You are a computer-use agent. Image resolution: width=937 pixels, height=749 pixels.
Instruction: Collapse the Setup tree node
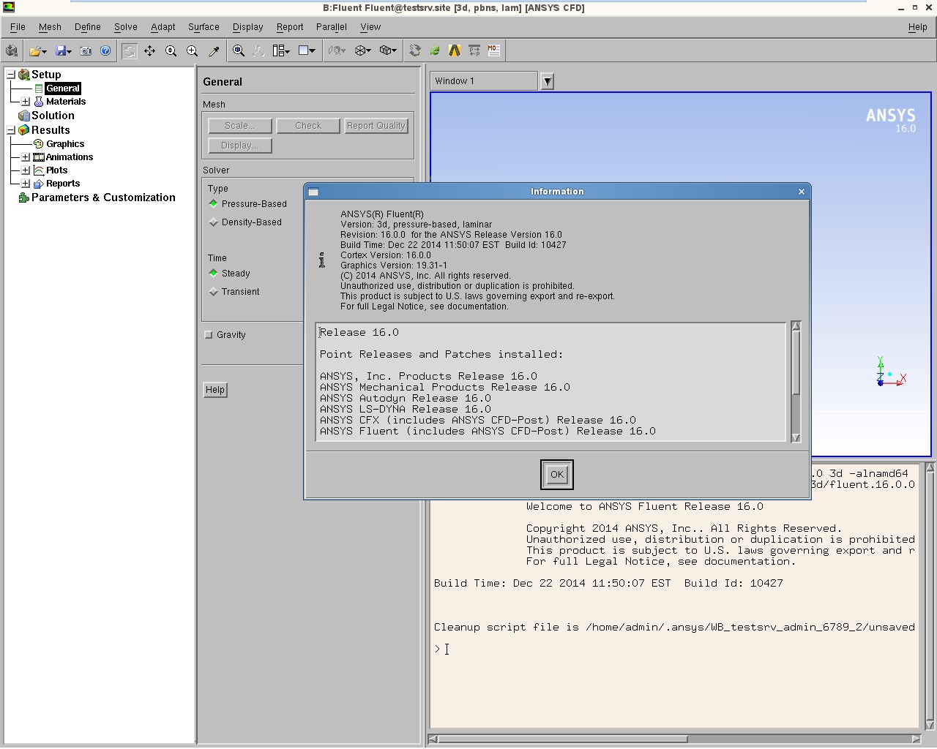pos(11,75)
